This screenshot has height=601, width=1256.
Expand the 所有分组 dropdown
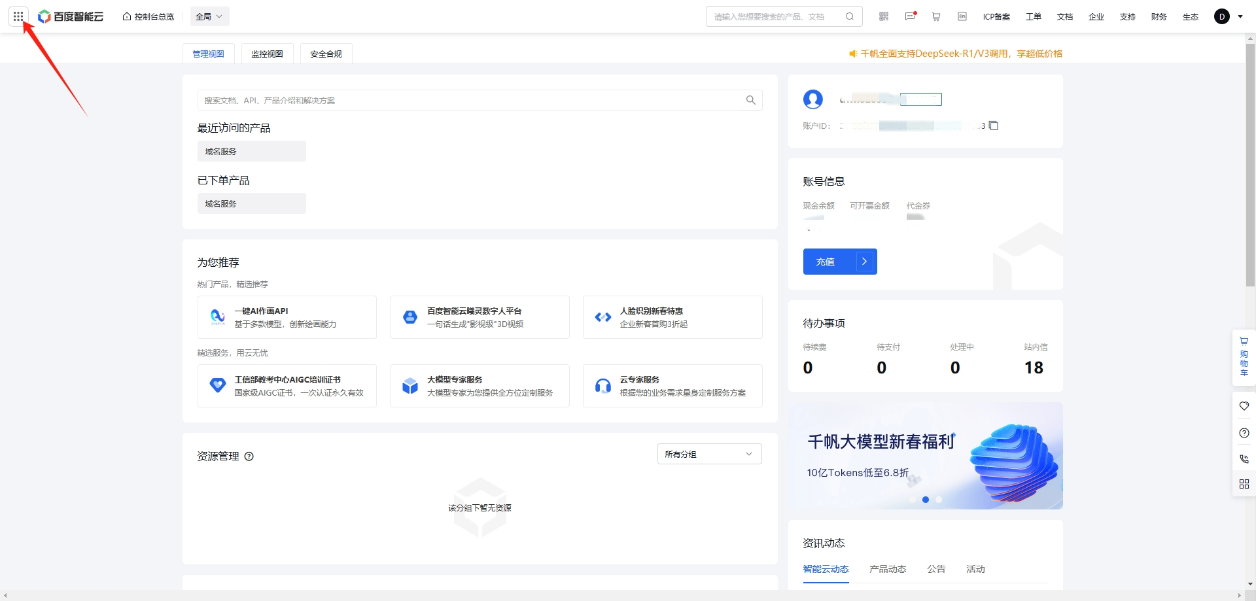710,454
